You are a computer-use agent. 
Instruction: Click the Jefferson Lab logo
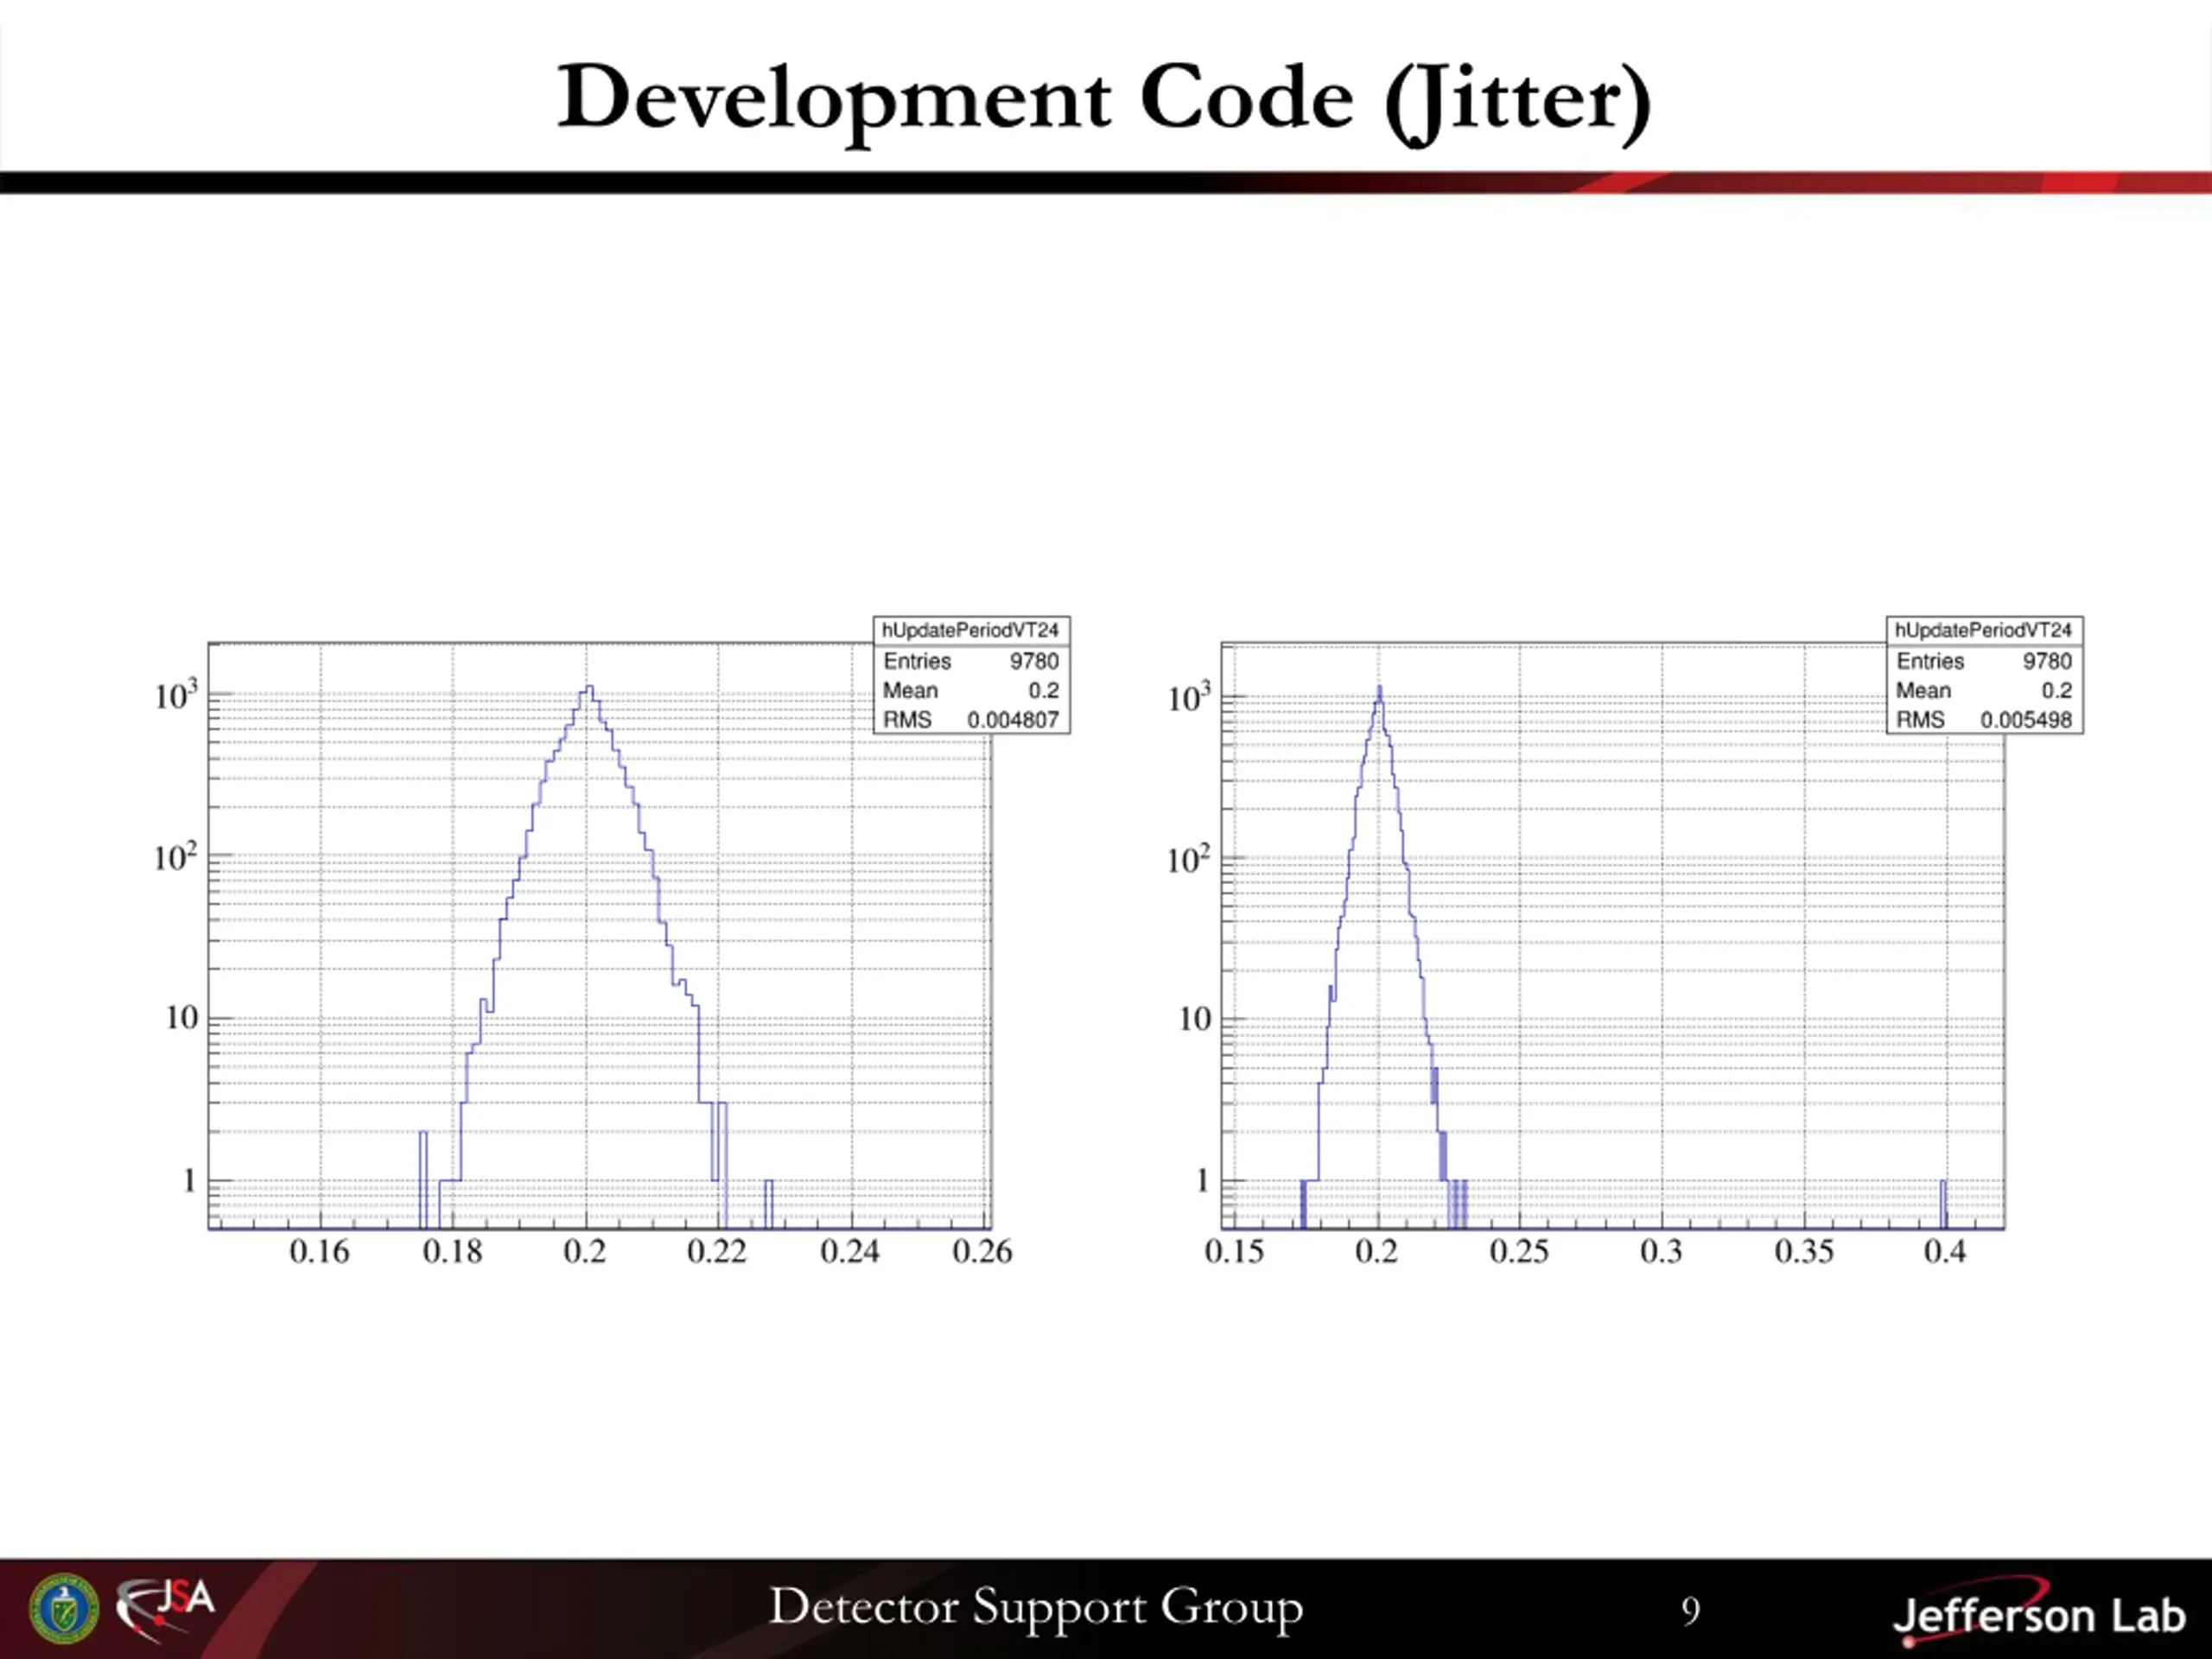pos(2038,1612)
